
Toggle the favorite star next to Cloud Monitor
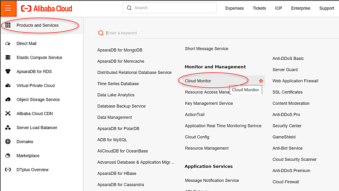[261, 81]
